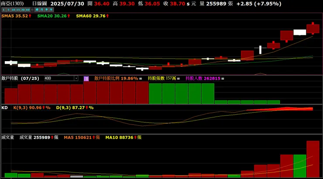Open the purple list settings icon
This screenshot has height=179, width=323.
tap(86, 79)
